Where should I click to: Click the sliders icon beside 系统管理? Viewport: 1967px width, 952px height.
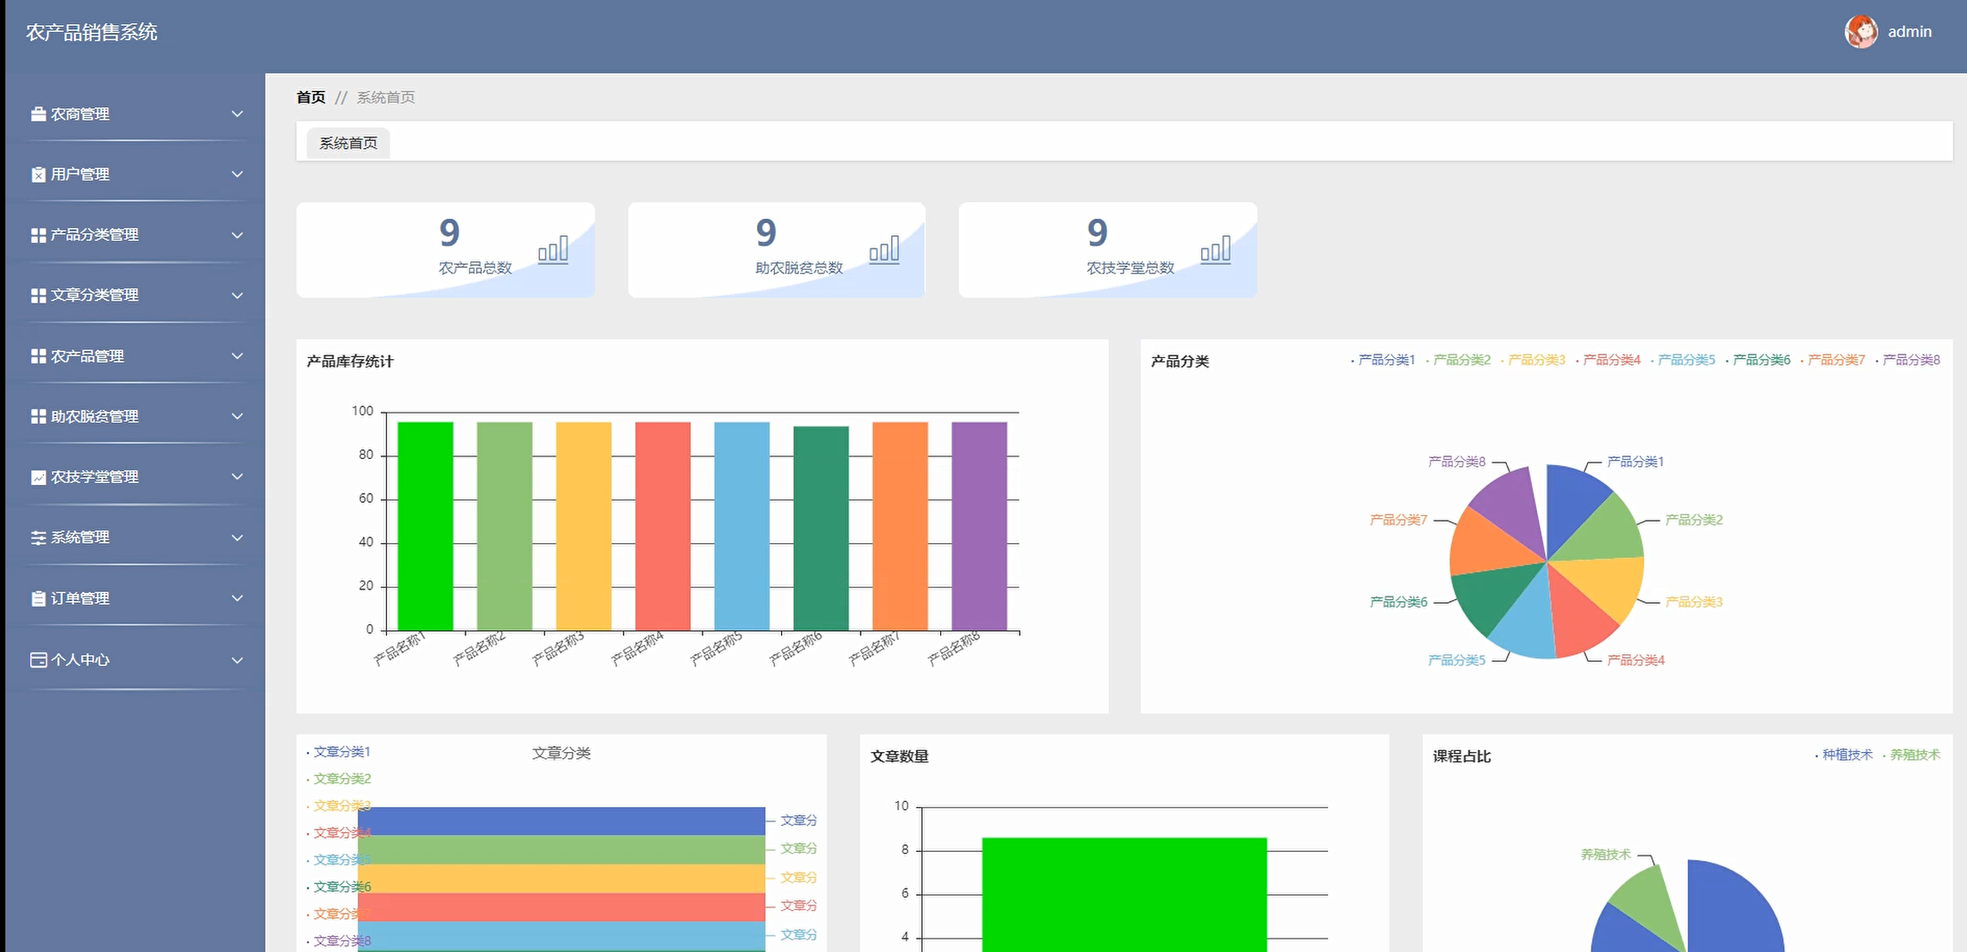point(38,538)
